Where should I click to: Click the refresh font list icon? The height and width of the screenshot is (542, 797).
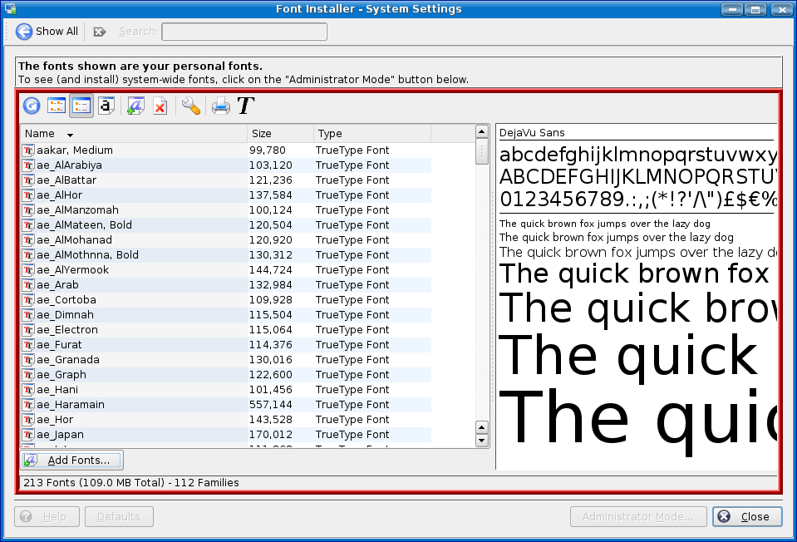pos(32,106)
